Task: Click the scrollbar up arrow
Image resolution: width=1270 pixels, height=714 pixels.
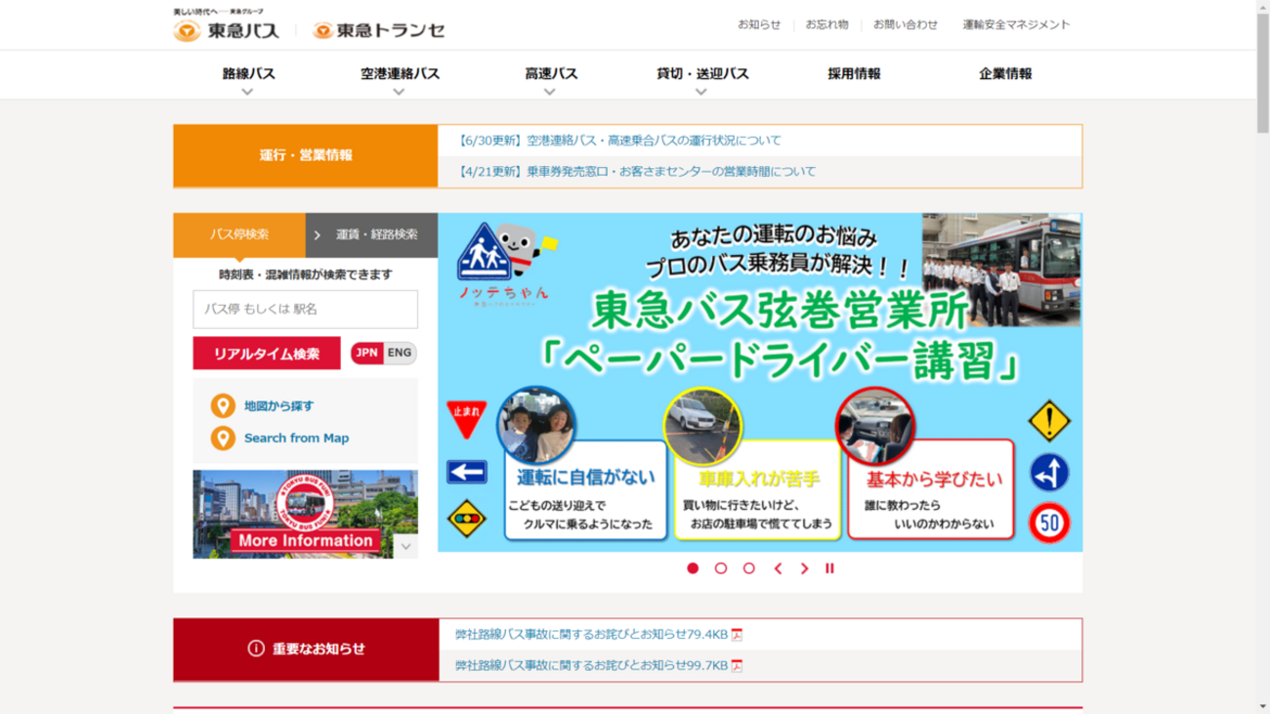Action: [x=1262, y=7]
